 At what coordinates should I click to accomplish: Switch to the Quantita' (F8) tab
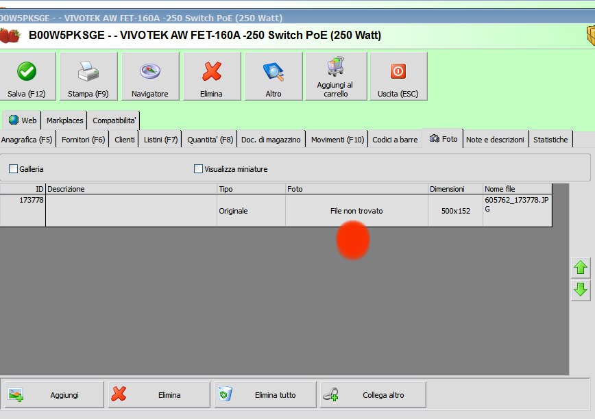click(x=210, y=140)
